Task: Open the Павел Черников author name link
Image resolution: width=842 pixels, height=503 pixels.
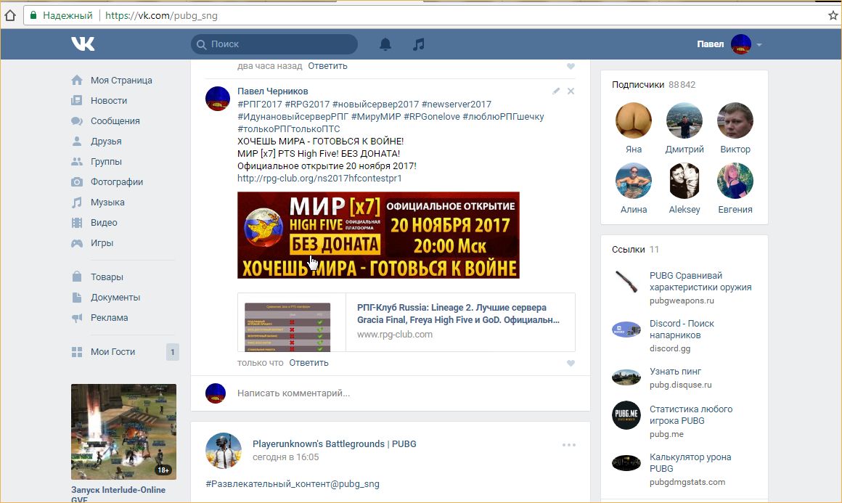Action: 273,91
